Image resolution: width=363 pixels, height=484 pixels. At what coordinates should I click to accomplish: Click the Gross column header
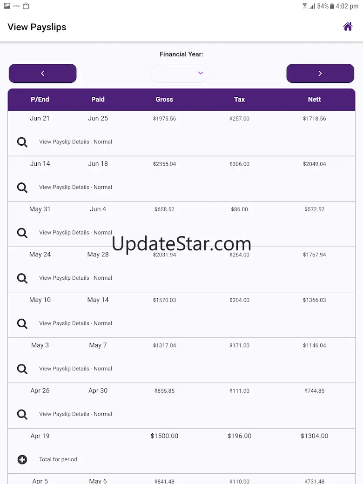164,99
